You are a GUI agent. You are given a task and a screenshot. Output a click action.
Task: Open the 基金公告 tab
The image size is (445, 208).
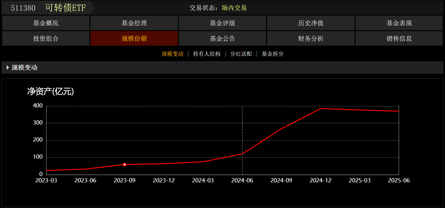(x=222, y=39)
